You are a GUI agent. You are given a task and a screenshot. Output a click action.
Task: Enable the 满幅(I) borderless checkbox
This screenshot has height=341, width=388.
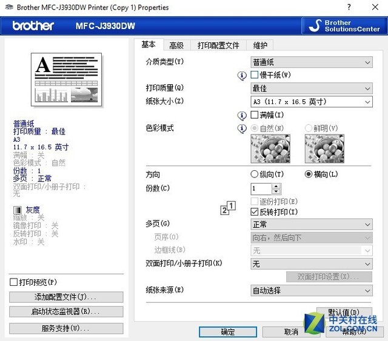(x=255, y=114)
